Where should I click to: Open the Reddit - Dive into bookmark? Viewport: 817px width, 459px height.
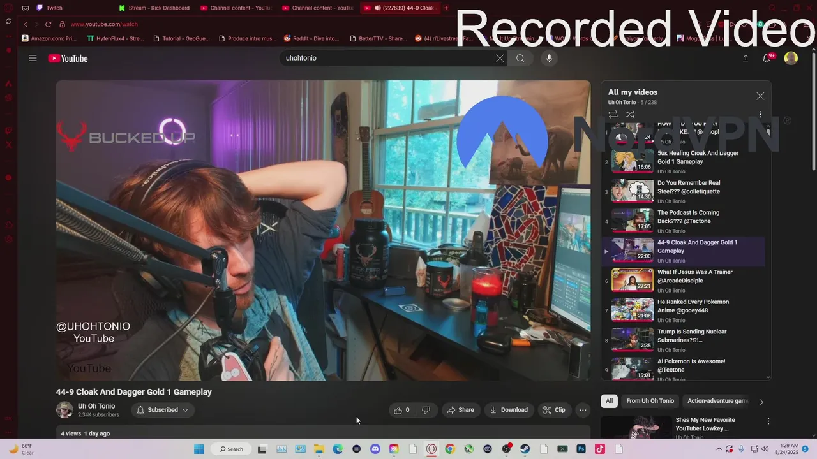click(311, 38)
